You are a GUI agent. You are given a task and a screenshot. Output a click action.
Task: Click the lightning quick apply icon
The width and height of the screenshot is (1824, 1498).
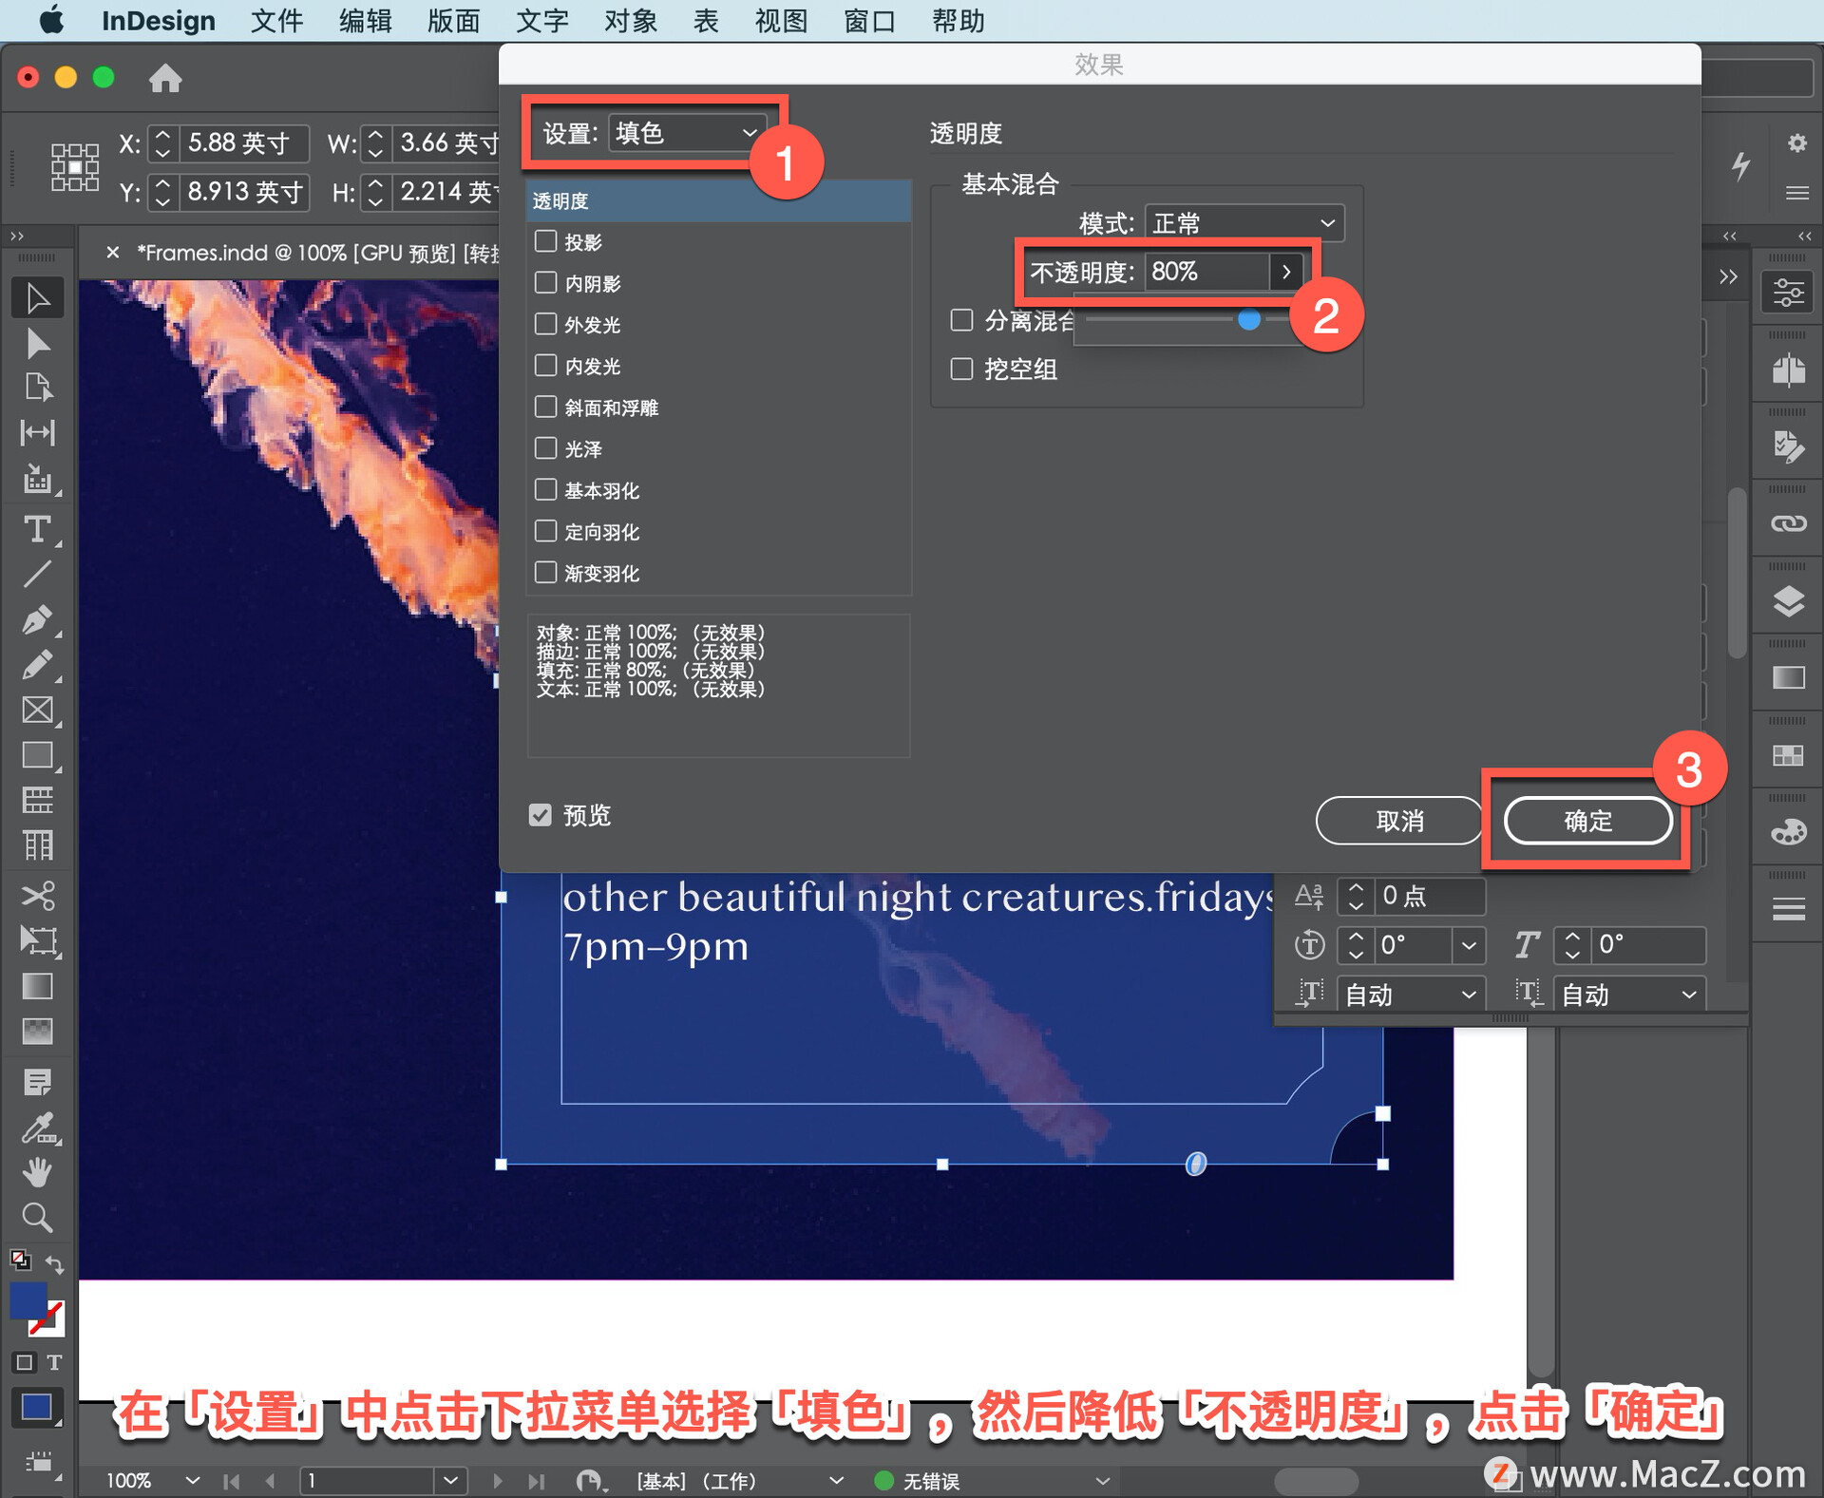(x=1740, y=165)
